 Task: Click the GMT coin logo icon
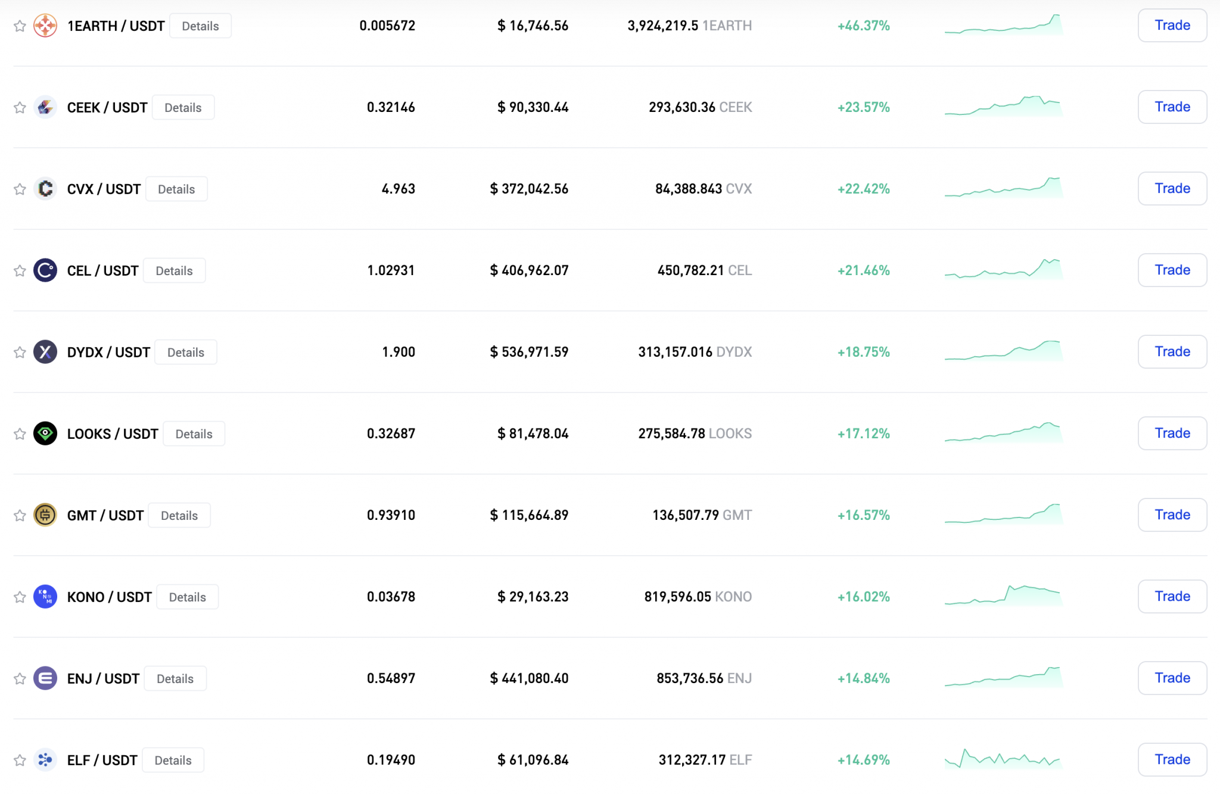[45, 515]
